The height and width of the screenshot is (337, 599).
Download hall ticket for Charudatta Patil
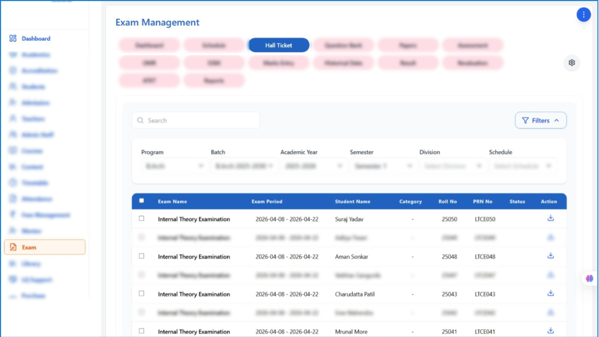pos(551,293)
